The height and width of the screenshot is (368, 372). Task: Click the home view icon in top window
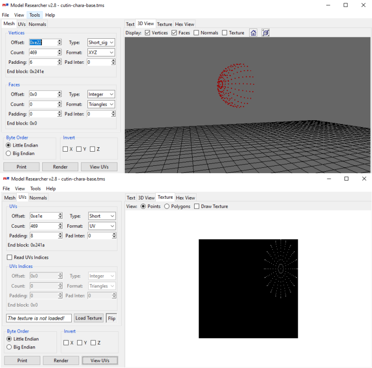(254, 33)
